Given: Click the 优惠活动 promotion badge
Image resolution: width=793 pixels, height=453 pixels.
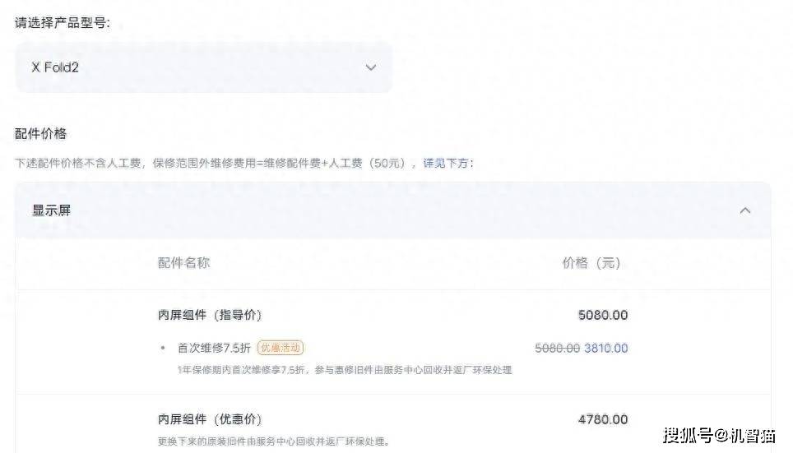Looking at the screenshot, I should coord(281,348).
